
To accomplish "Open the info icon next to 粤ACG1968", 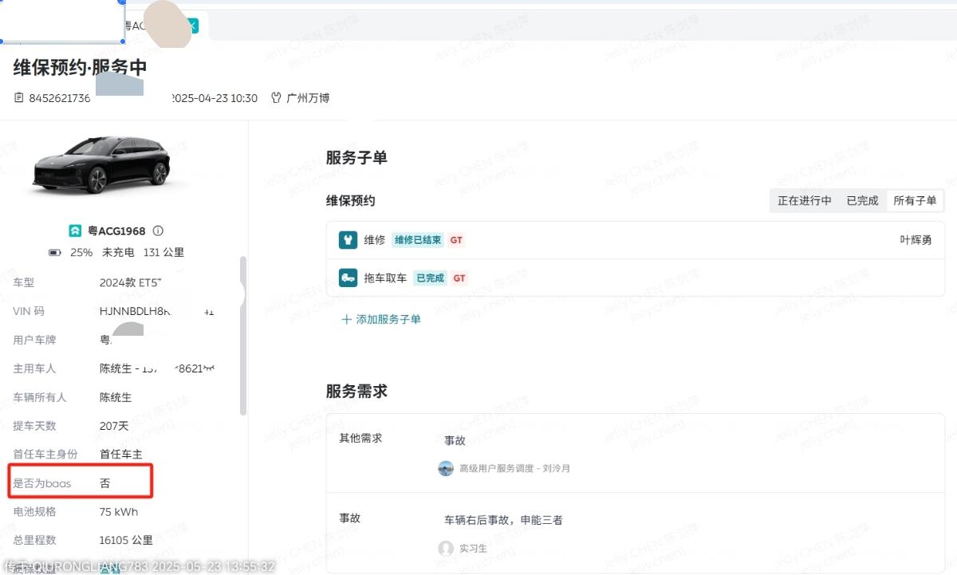I will 158,230.
